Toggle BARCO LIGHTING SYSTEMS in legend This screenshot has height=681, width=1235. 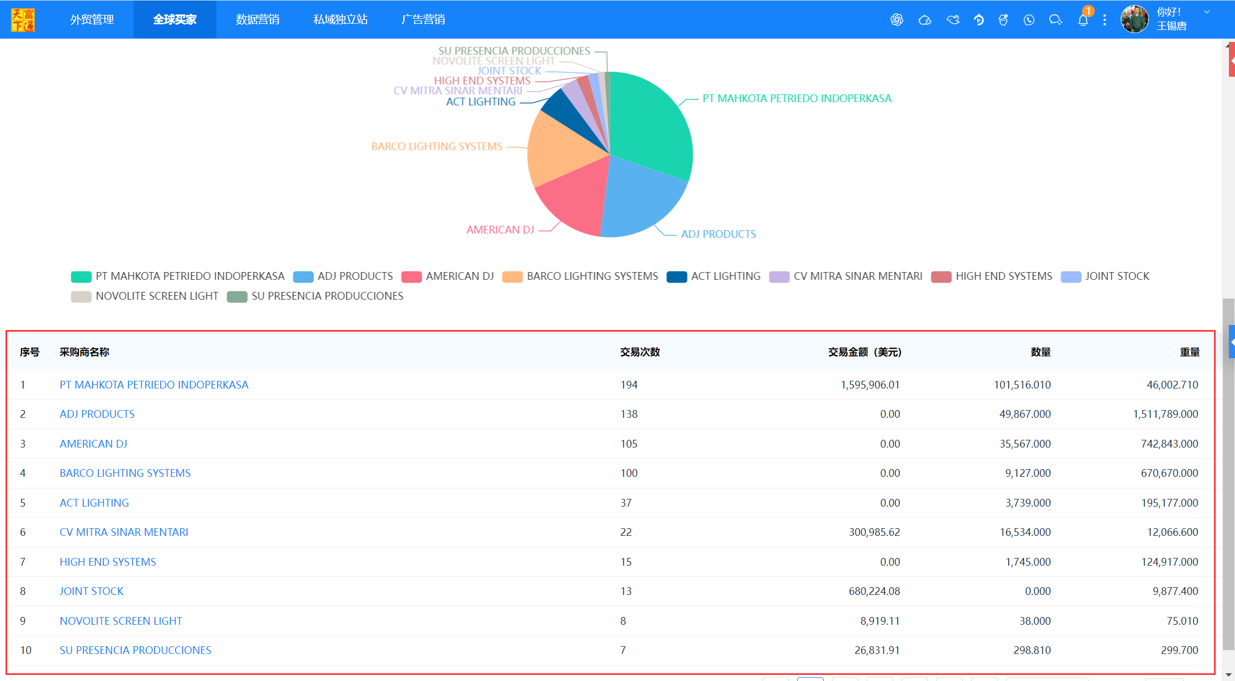click(580, 276)
